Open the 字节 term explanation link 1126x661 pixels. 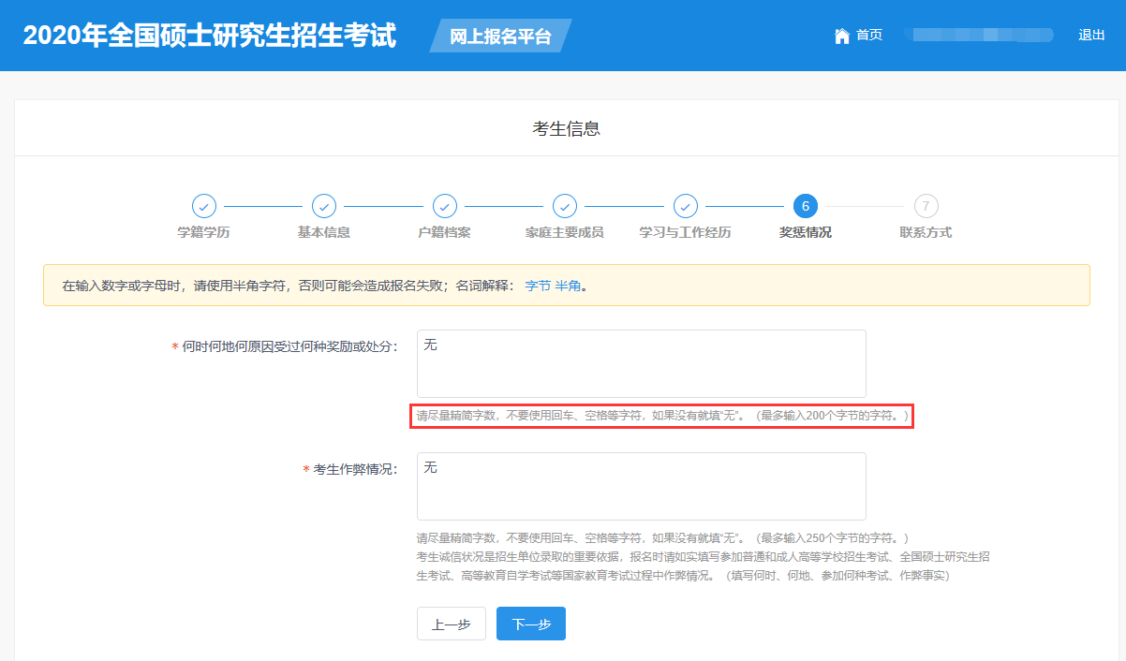537,286
